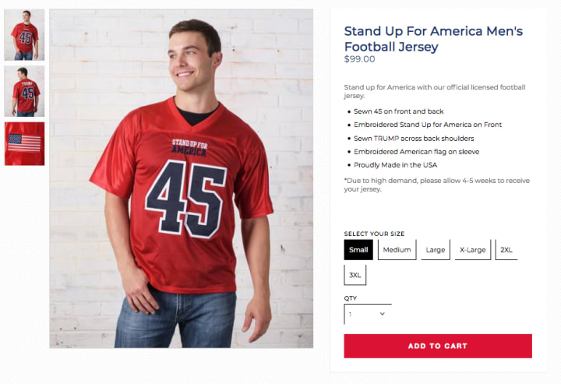Image resolution: width=561 pixels, height=384 pixels.
Task: Open the QTY quantity dropdown
Action: point(368,314)
